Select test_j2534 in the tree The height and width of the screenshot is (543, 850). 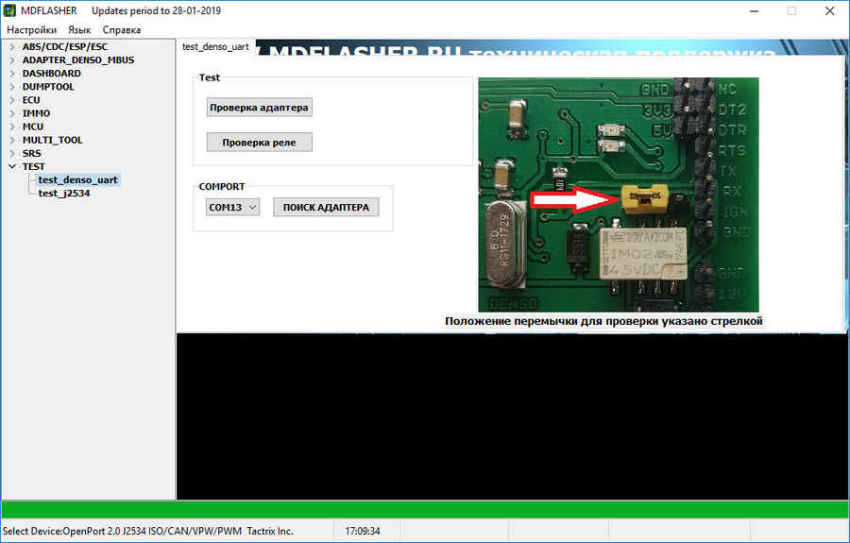coord(64,193)
